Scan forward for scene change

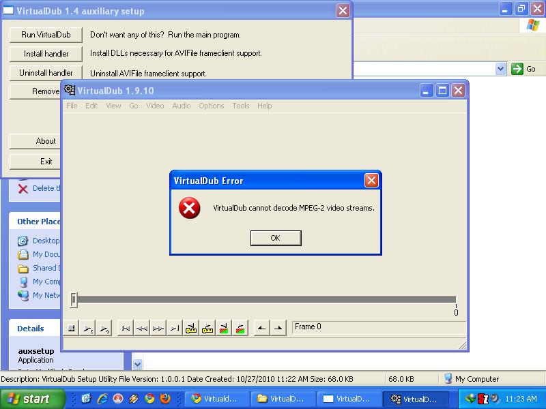coord(240,328)
